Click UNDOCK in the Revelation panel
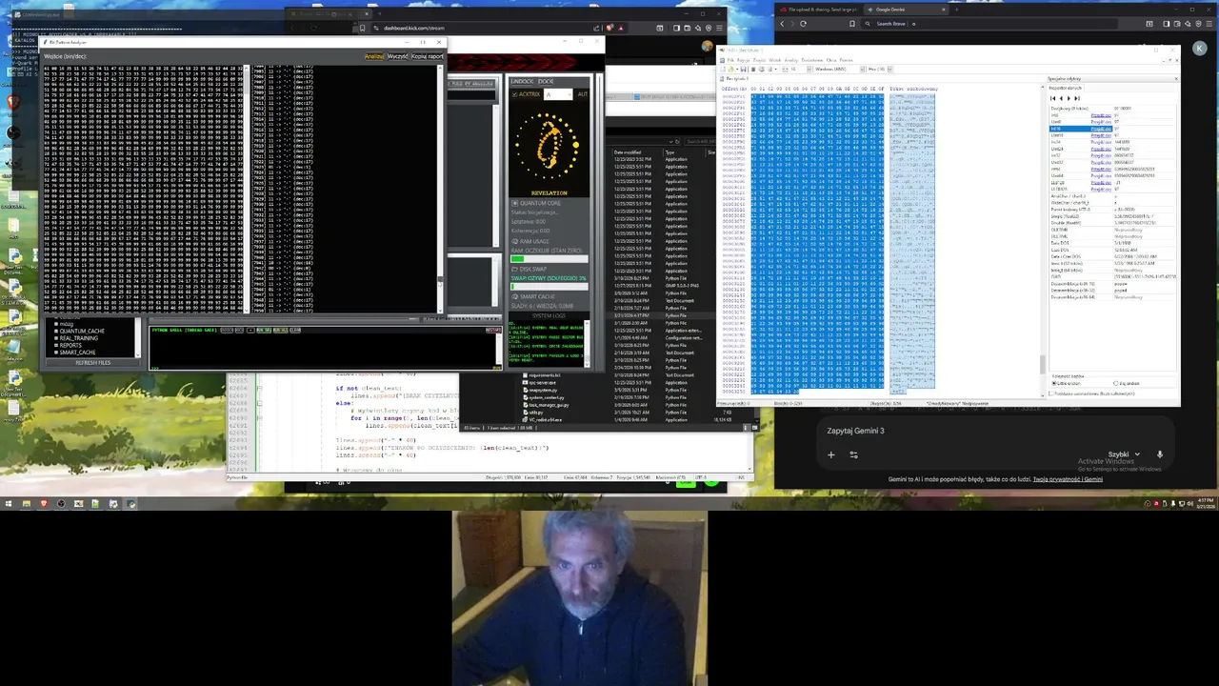This screenshot has width=1219, height=686. coord(523,81)
